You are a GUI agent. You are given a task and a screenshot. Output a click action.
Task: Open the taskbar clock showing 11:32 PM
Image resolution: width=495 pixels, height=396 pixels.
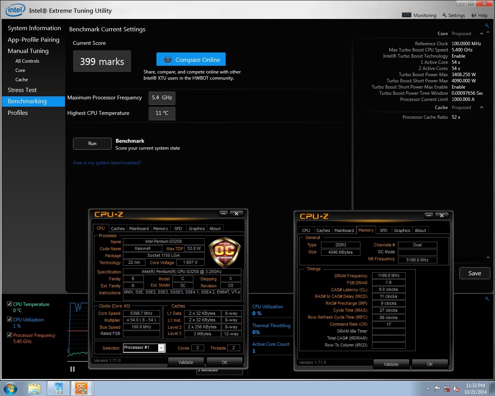click(475, 389)
